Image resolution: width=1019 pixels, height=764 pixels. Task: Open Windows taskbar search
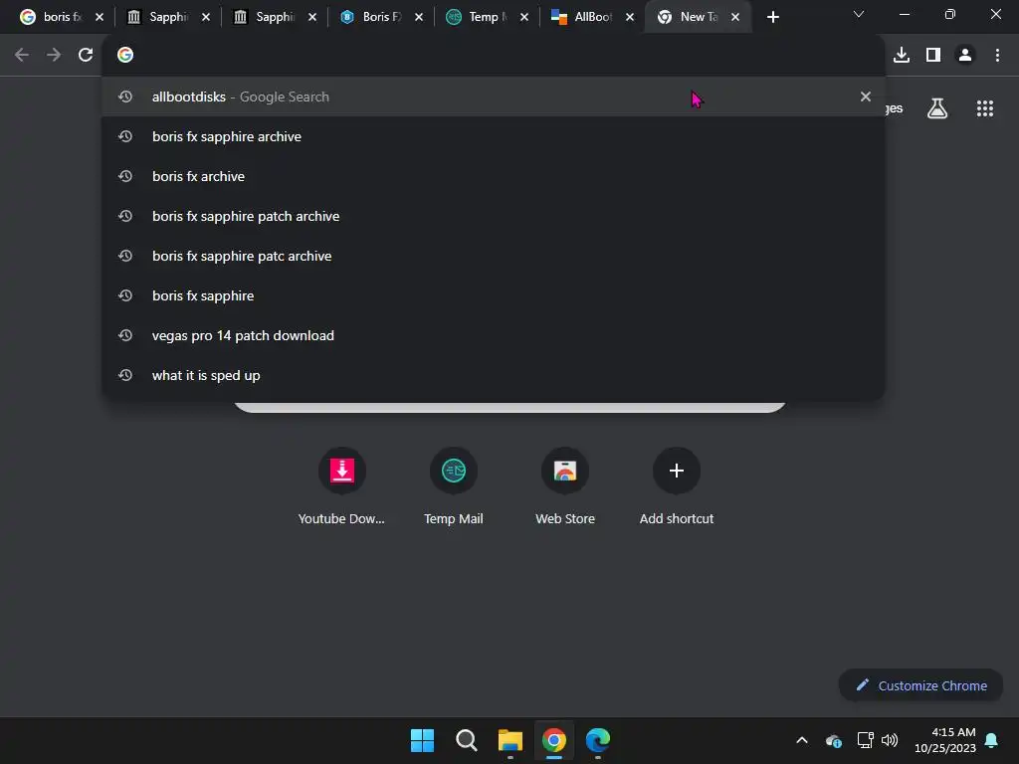click(467, 740)
